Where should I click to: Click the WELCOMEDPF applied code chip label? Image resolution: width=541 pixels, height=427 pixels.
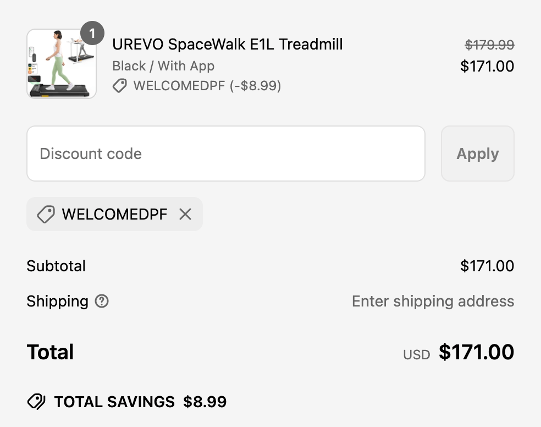[x=114, y=214]
